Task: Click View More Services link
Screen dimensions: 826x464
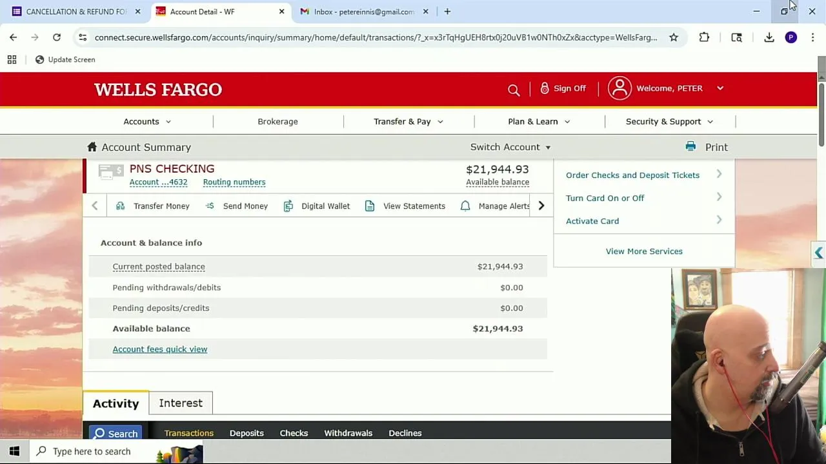Action: tap(644, 251)
